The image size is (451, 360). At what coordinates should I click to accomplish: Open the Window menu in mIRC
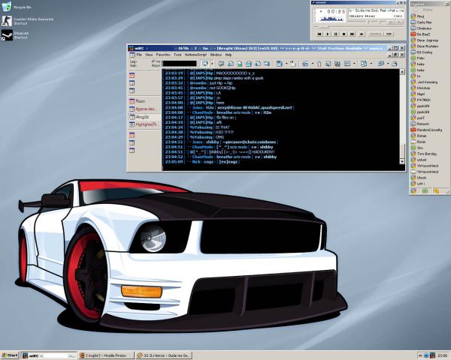click(x=216, y=55)
